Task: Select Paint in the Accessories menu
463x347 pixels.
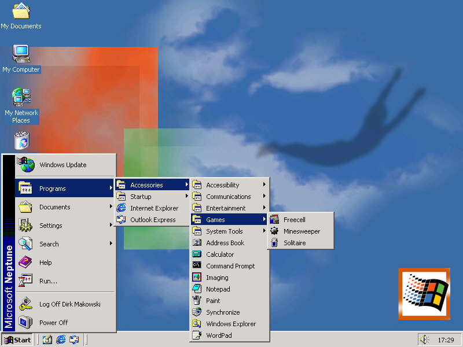Action: pyautogui.click(x=214, y=300)
